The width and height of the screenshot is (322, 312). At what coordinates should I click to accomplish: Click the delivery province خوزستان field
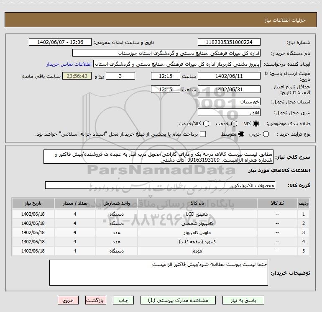(x=229, y=102)
